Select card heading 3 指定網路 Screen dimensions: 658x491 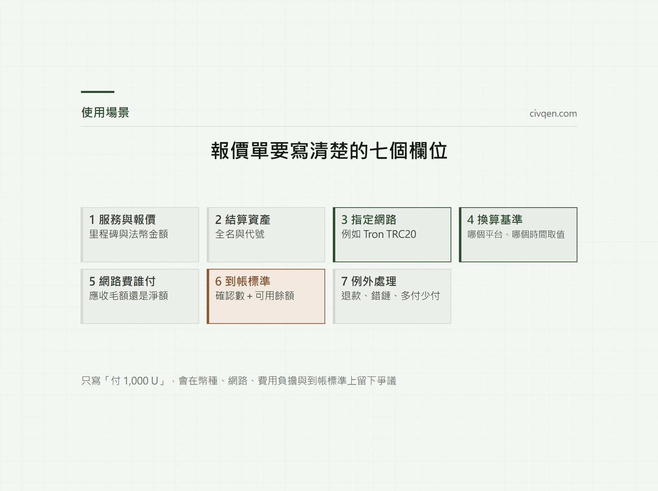pos(369,219)
